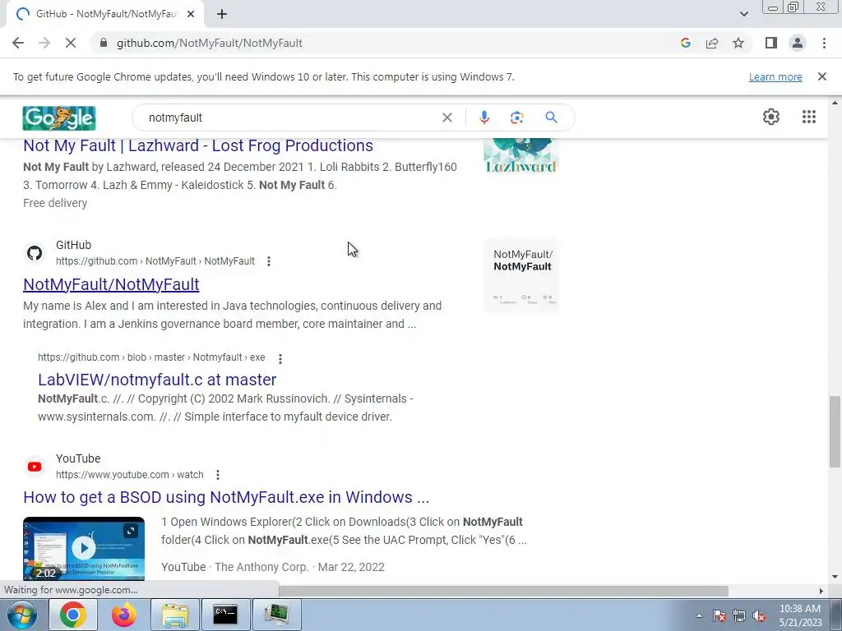Share this page icon
This screenshot has height=631, width=842.
(x=712, y=43)
